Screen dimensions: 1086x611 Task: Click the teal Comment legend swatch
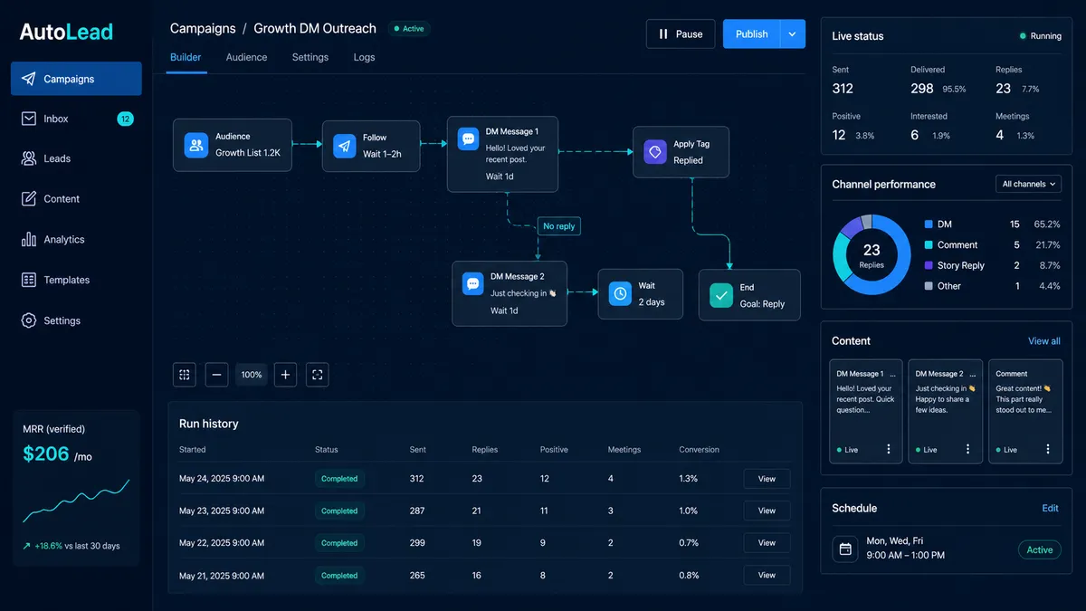tap(929, 245)
